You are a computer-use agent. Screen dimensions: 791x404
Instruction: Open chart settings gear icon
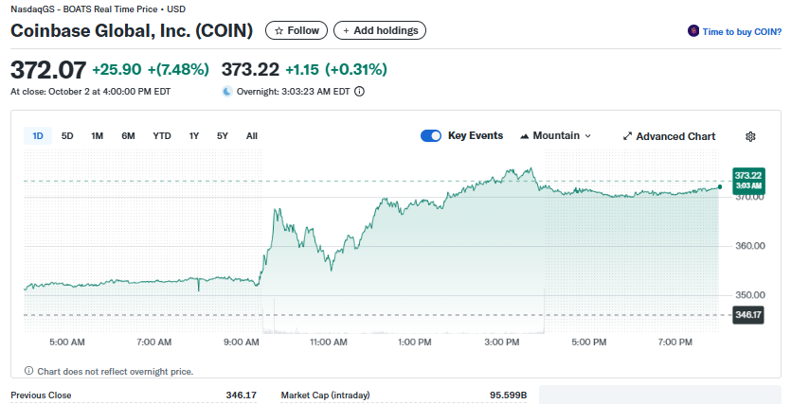[750, 136]
